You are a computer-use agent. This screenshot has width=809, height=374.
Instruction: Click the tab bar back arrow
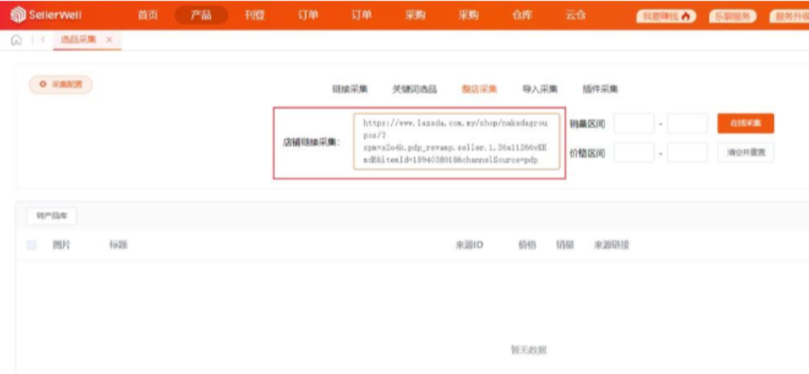click(42, 40)
